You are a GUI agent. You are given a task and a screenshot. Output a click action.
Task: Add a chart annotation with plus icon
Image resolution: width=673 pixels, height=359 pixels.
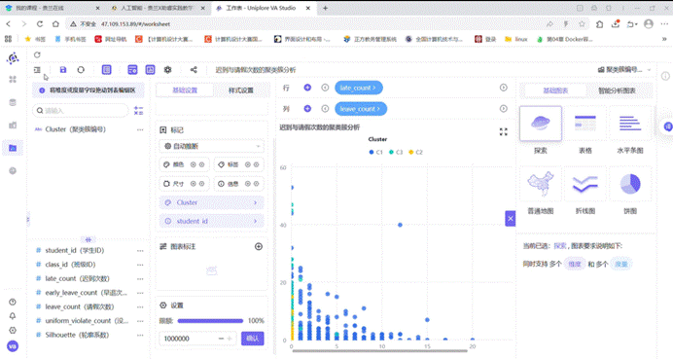tap(259, 246)
